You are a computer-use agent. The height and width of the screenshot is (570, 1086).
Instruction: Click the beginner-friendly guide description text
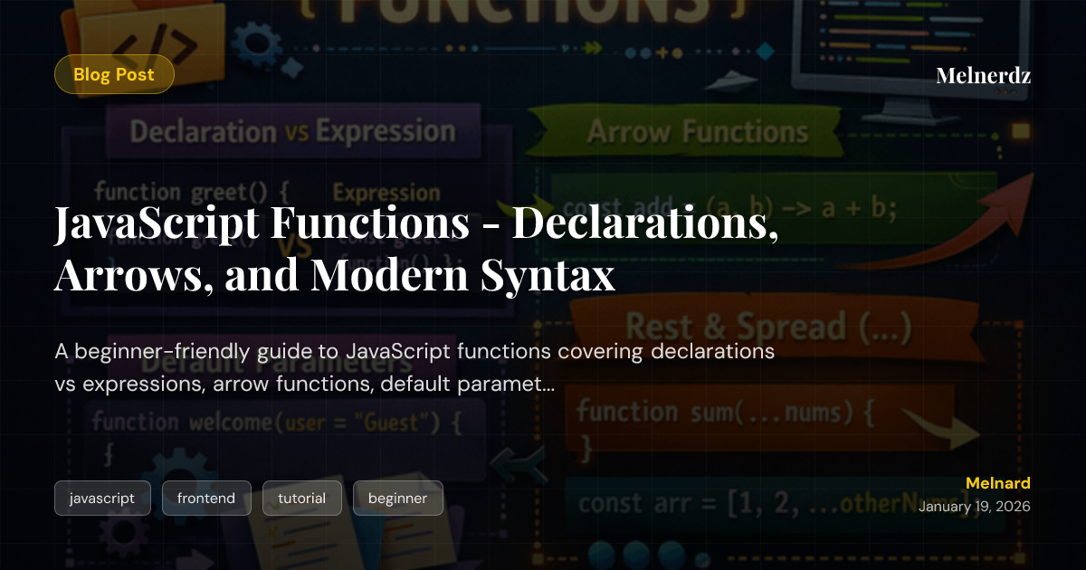414,367
